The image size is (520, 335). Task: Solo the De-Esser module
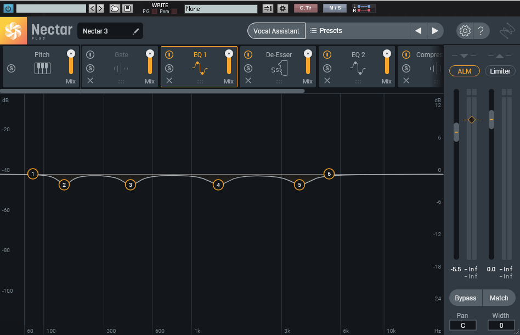(x=248, y=69)
